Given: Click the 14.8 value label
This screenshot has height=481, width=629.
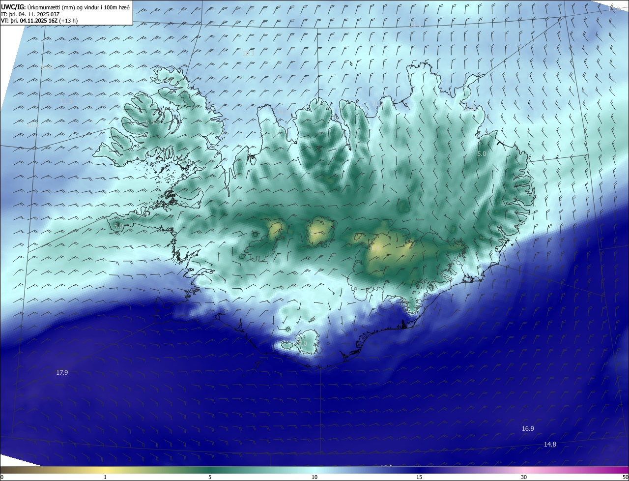Looking at the screenshot, I should (550, 444).
